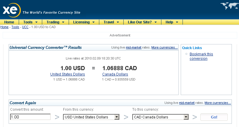Open the To this currency dropdown

click(161, 117)
